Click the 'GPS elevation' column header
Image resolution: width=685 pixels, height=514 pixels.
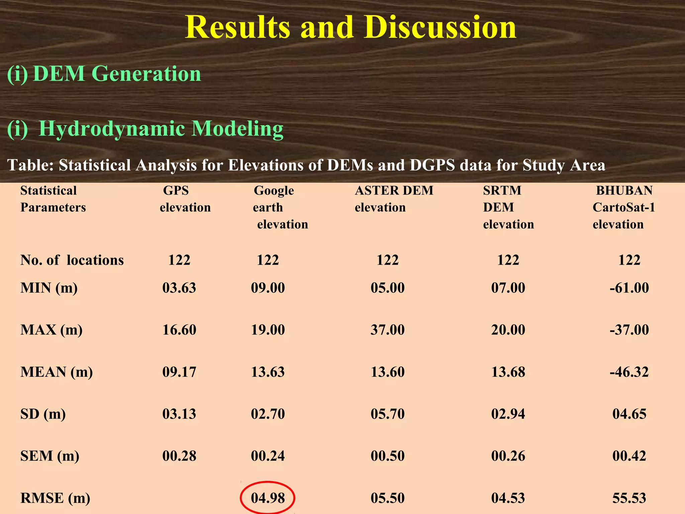185,199
